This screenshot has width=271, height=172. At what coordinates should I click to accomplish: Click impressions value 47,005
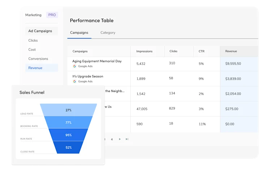[x=142, y=109]
